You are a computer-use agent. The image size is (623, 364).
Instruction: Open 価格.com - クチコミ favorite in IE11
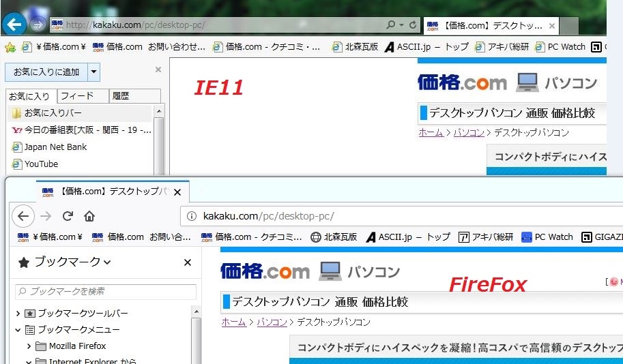pyautogui.click(x=266, y=47)
